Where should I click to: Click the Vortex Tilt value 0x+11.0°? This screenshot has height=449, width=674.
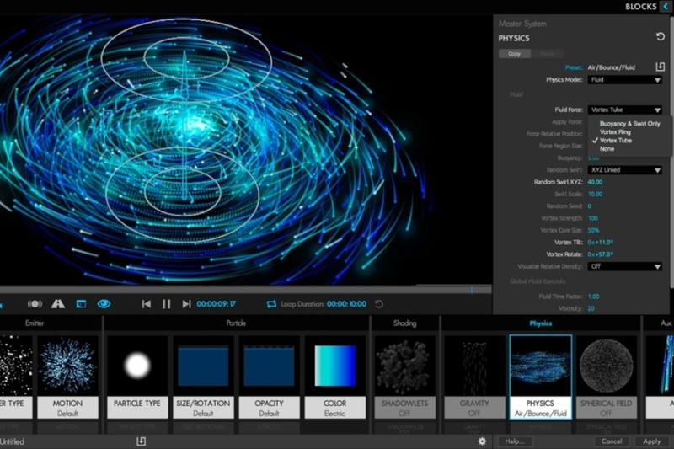click(601, 243)
